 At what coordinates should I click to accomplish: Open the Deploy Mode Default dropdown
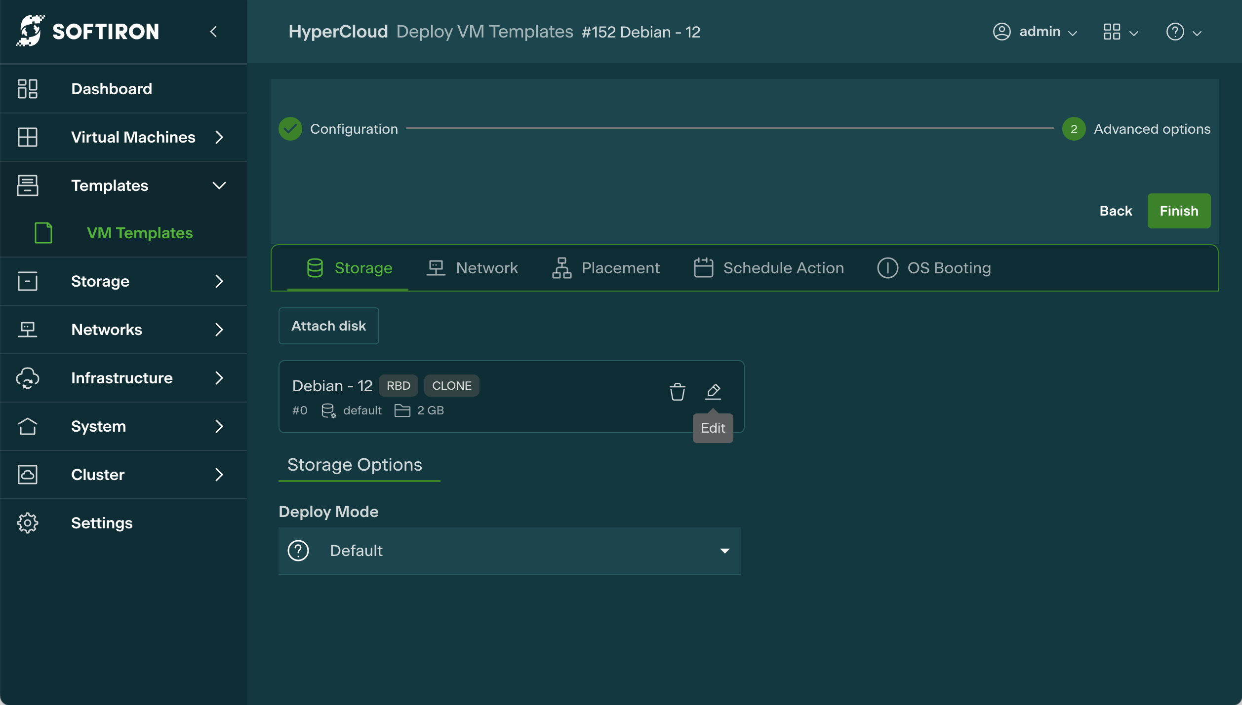pos(509,551)
